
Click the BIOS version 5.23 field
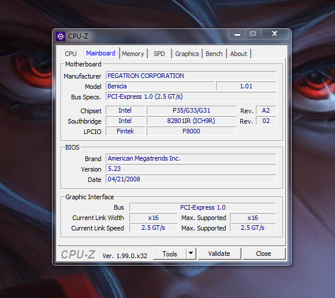point(191,169)
